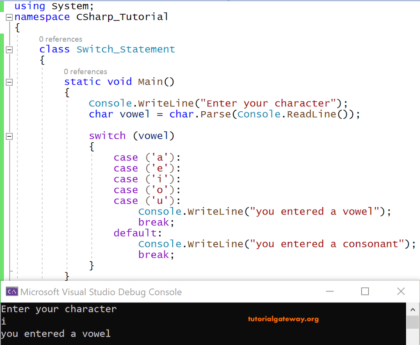Close the Microsoft Visual Studio Debug Console
420x345 pixels.
pyautogui.click(x=401, y=291)
